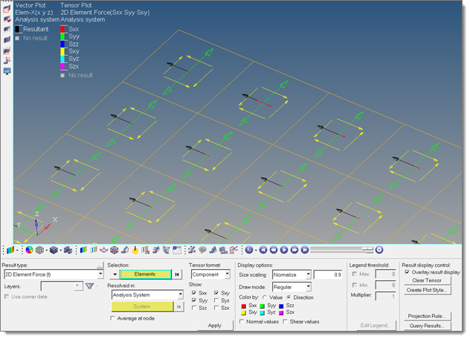Click the Clear Tensor button

[x=427, y=280]
